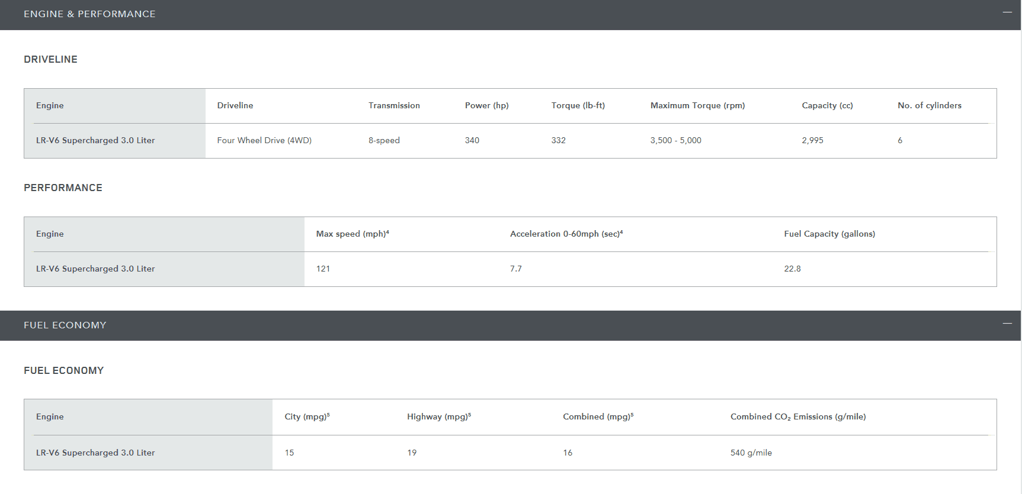The width and height of the screenshot is (1022, 494).
Task: Select the Fuel Economy subsection heading below the bar
Action: pyautogui.click(x=63, y=370)
